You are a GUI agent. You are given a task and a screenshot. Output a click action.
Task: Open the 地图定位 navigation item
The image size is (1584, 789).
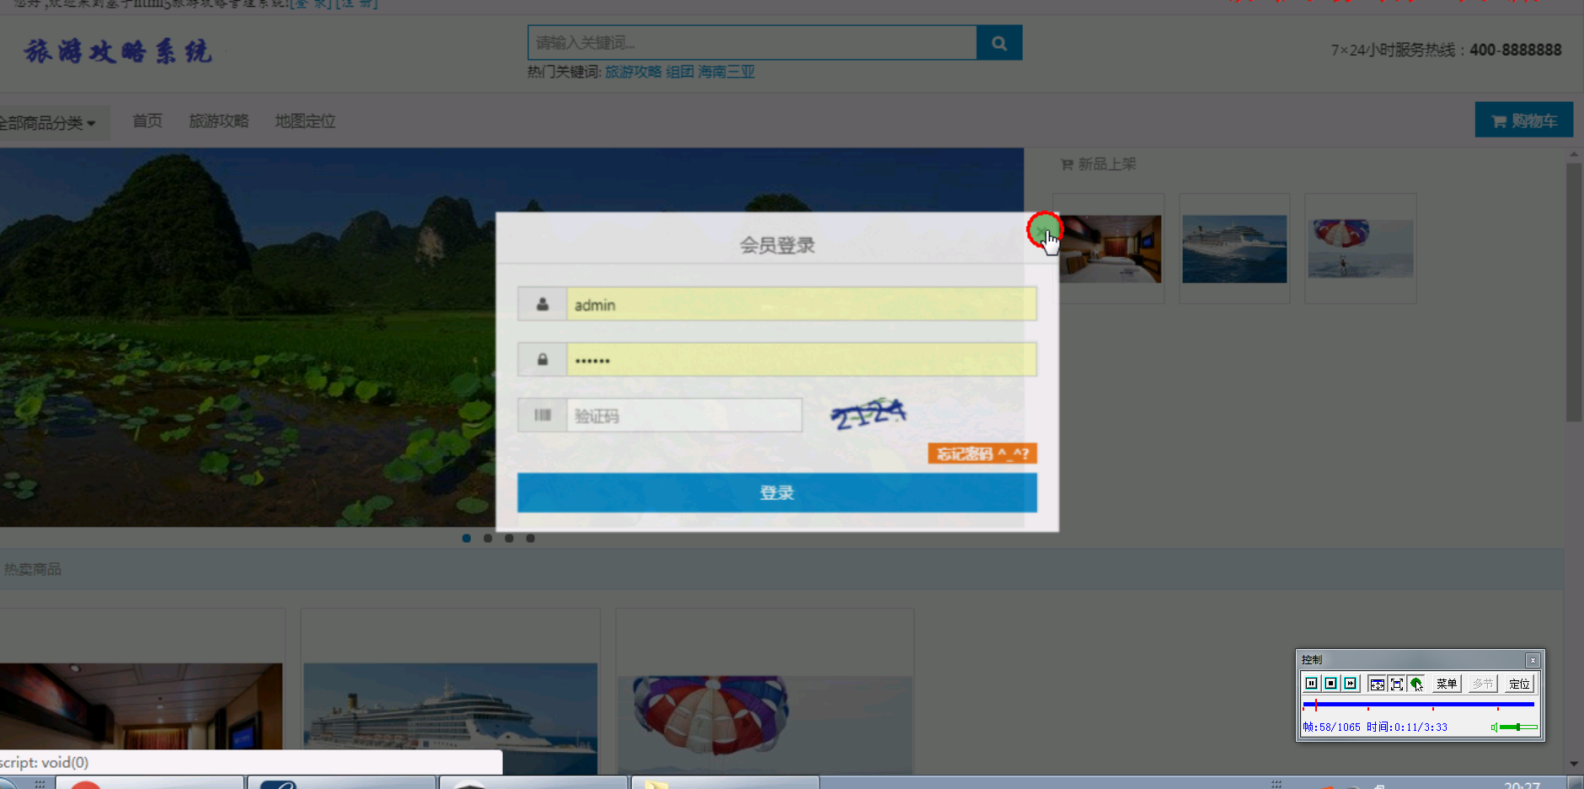(x=305, y=121)
